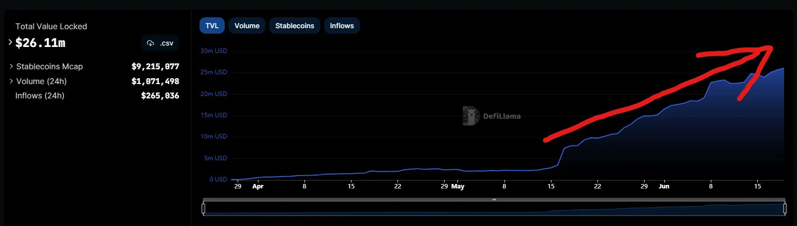Screen dimensions: 797x226
Task: Click the cloud download icon beside .csv
Action: tap(150, 43)
